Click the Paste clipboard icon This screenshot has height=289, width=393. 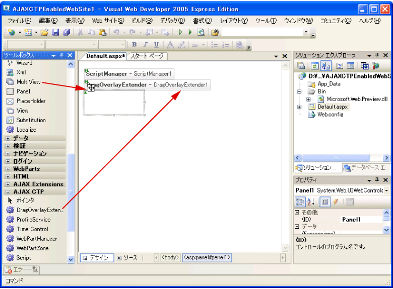102,32
